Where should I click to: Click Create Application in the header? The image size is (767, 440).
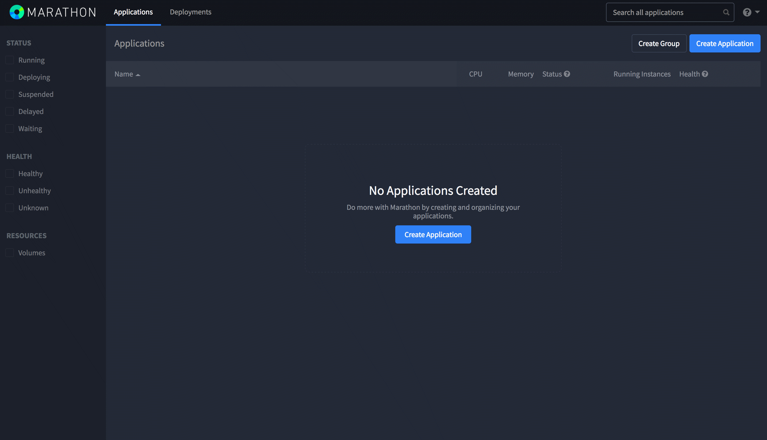tap(725, 43)
